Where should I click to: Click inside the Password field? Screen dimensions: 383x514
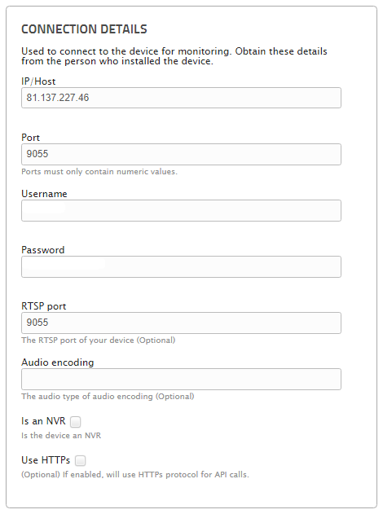tap(181, 266)
